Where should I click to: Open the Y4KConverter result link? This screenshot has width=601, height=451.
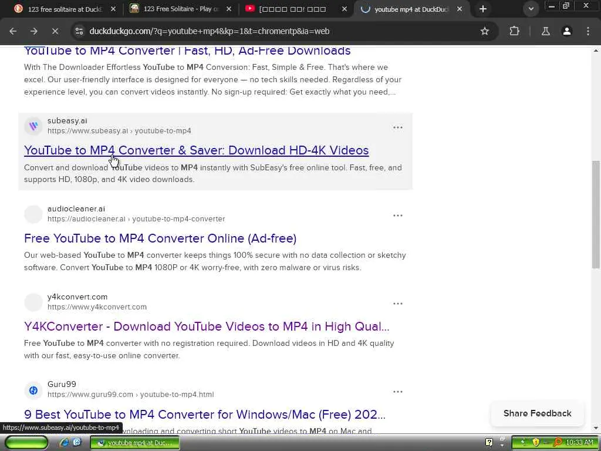coord(207,327)
